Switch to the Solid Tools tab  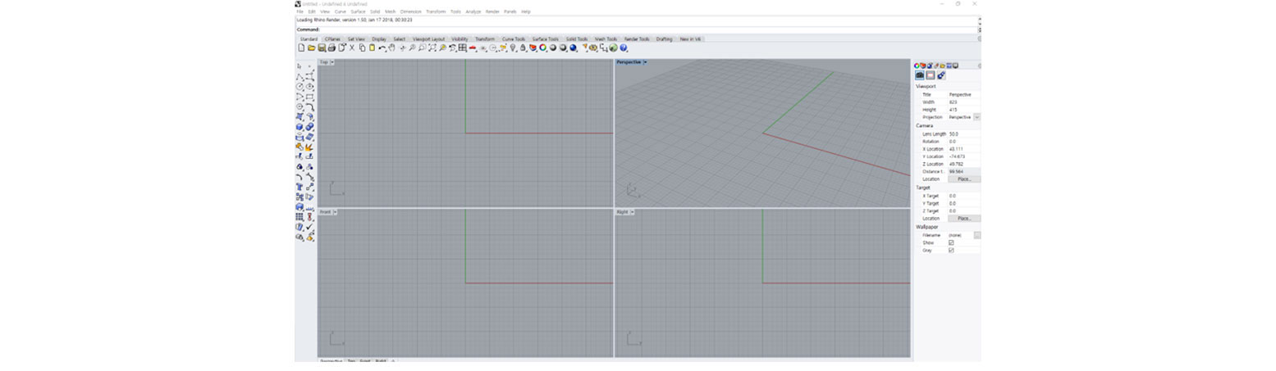click(577, 38)
